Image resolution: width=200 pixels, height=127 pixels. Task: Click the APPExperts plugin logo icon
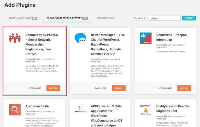click(x=80, y=110)
